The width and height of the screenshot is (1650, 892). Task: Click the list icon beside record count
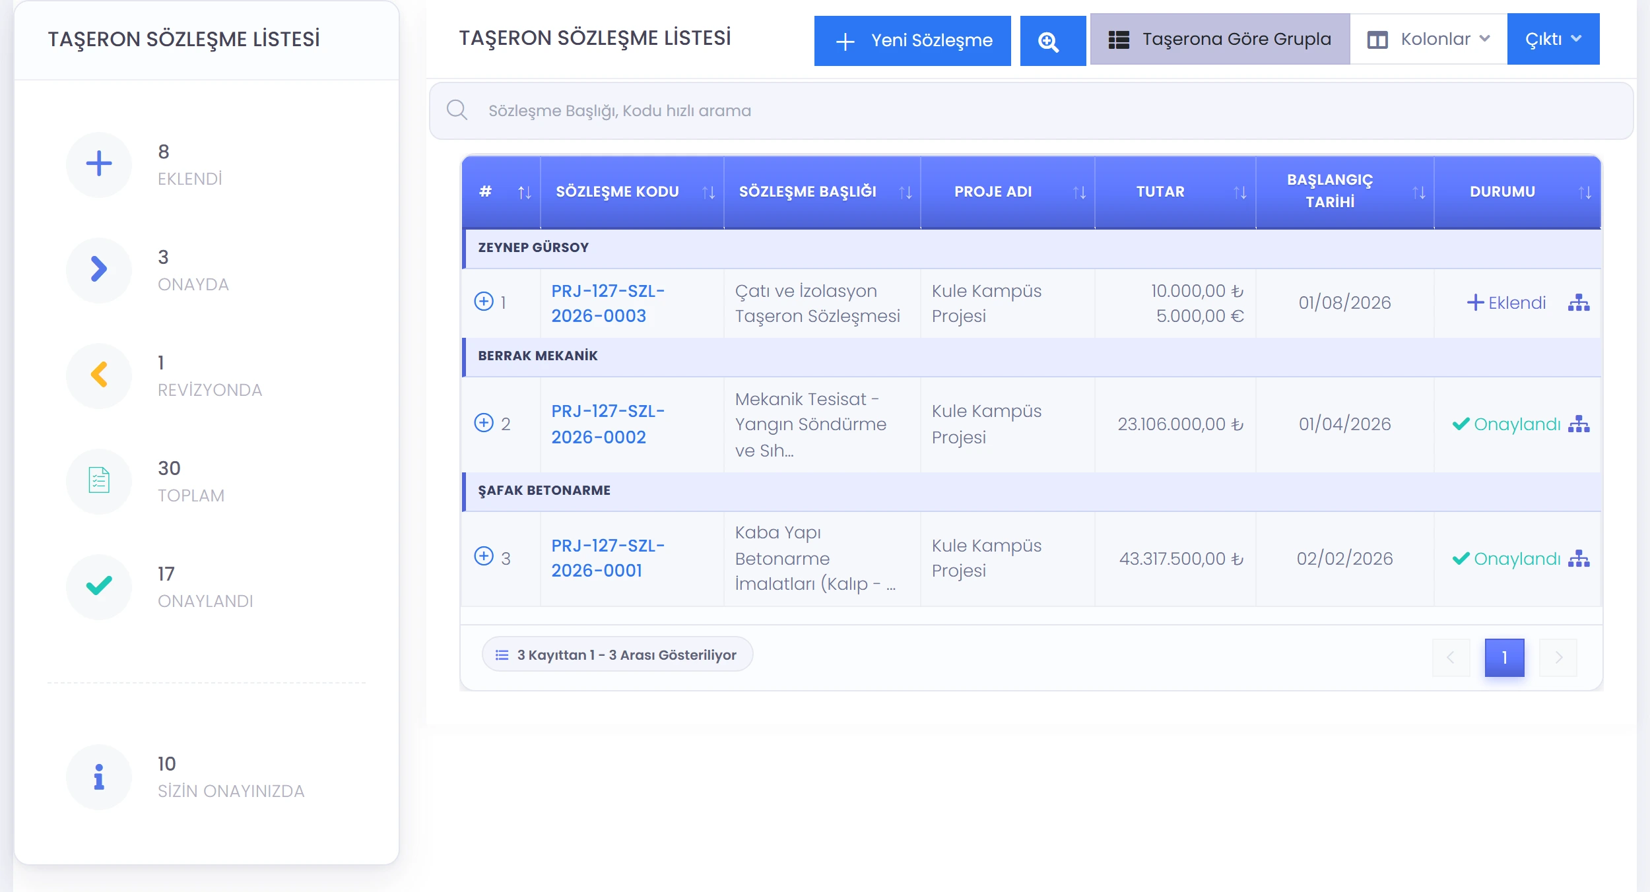502,655
